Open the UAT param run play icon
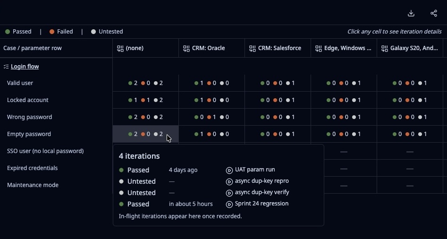The height and width of the screenshot is (239, 447). tap(229, 170)
